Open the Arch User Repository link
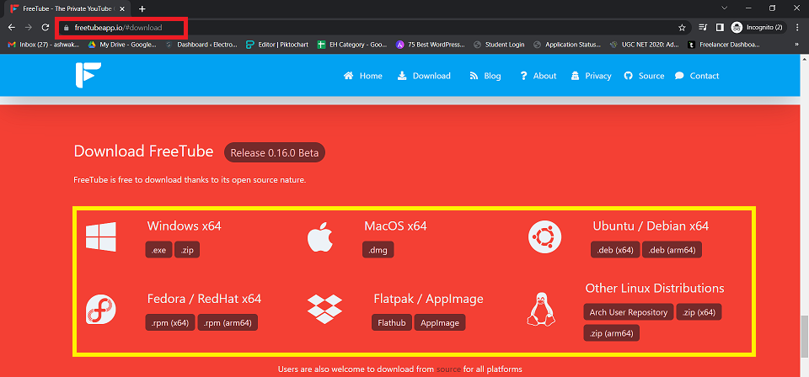 coord(629,311)
